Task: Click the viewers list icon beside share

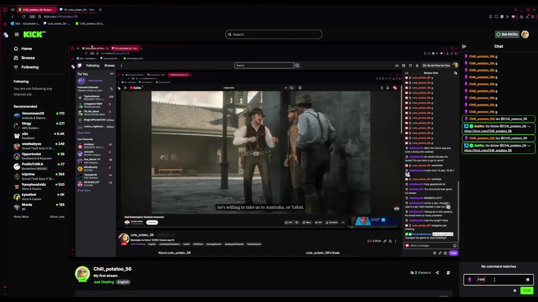Action: click(x=448, y=273)
